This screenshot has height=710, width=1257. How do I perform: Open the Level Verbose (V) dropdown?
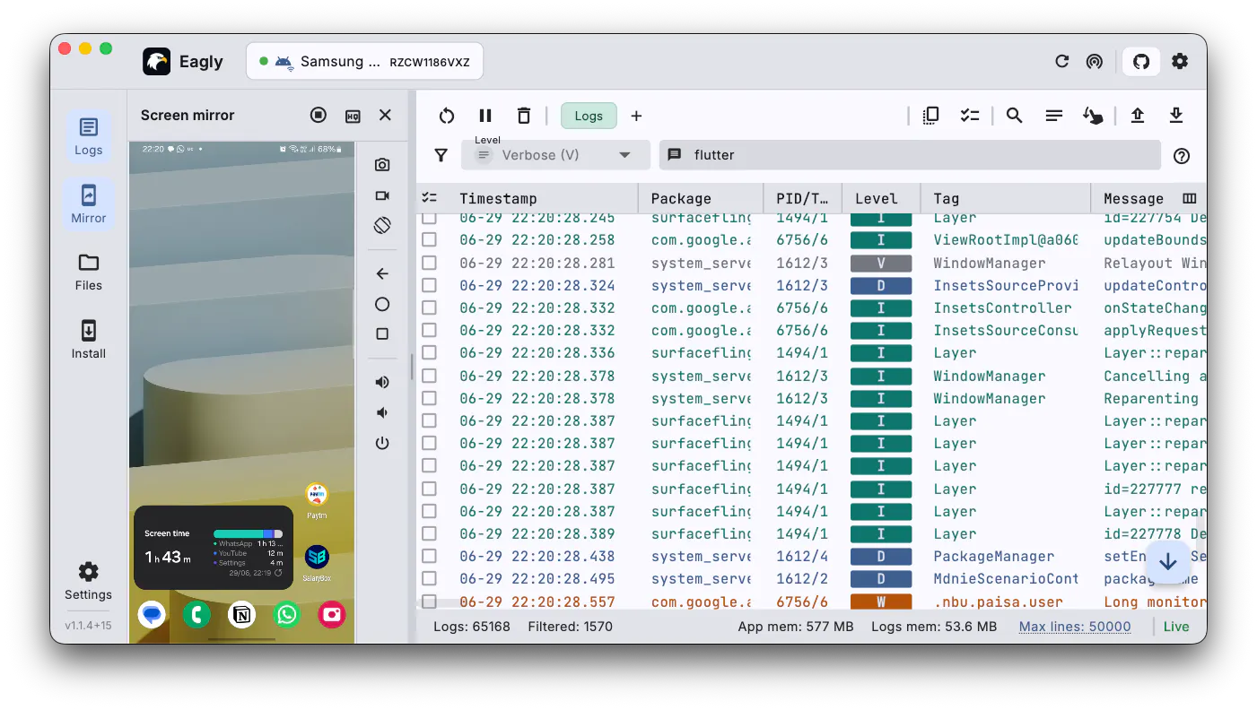555,155
